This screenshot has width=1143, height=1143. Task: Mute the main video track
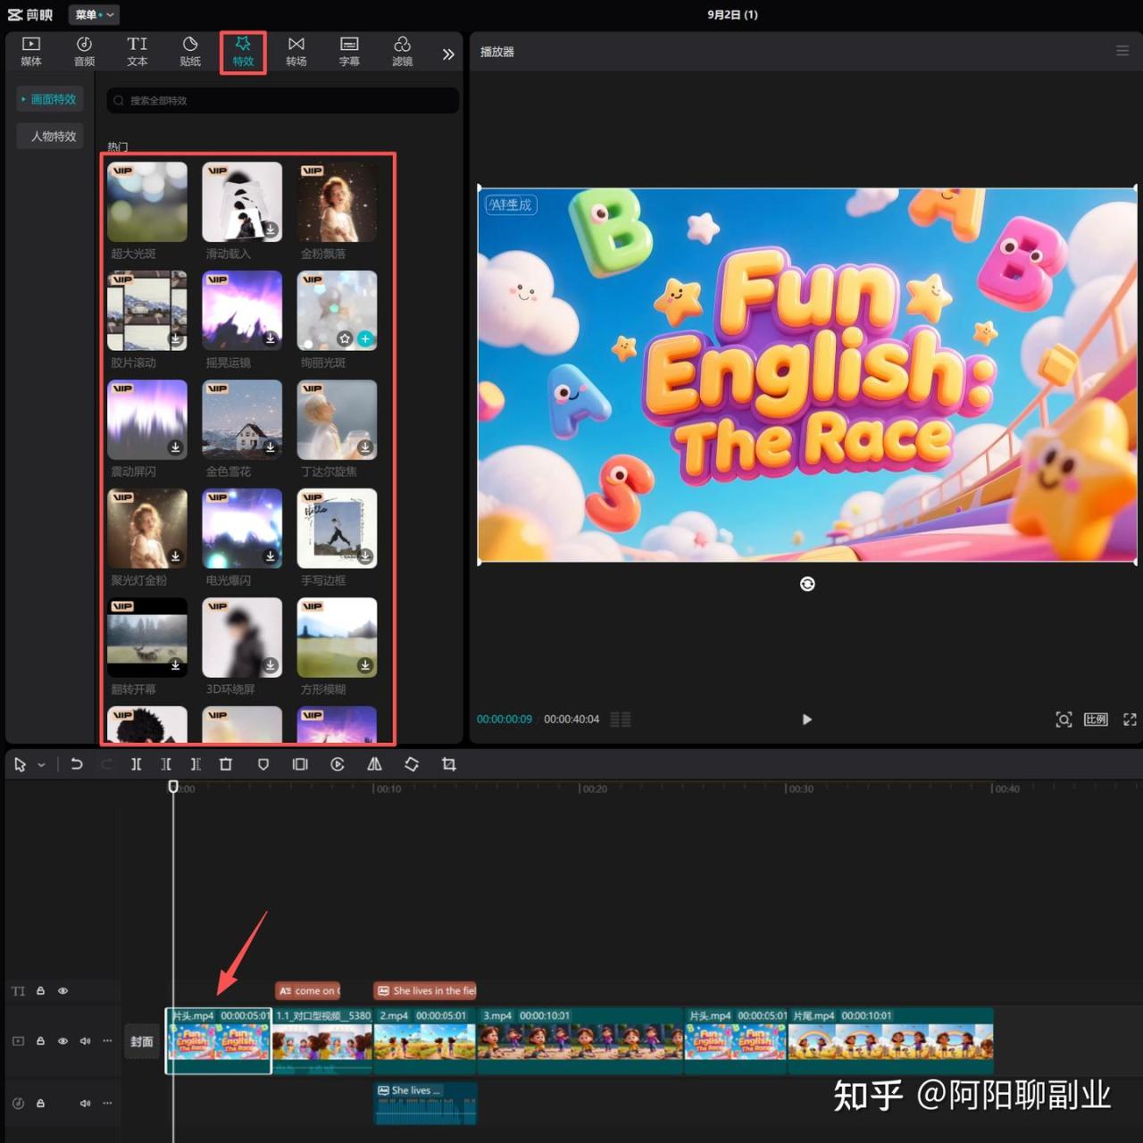point(85,1041)
